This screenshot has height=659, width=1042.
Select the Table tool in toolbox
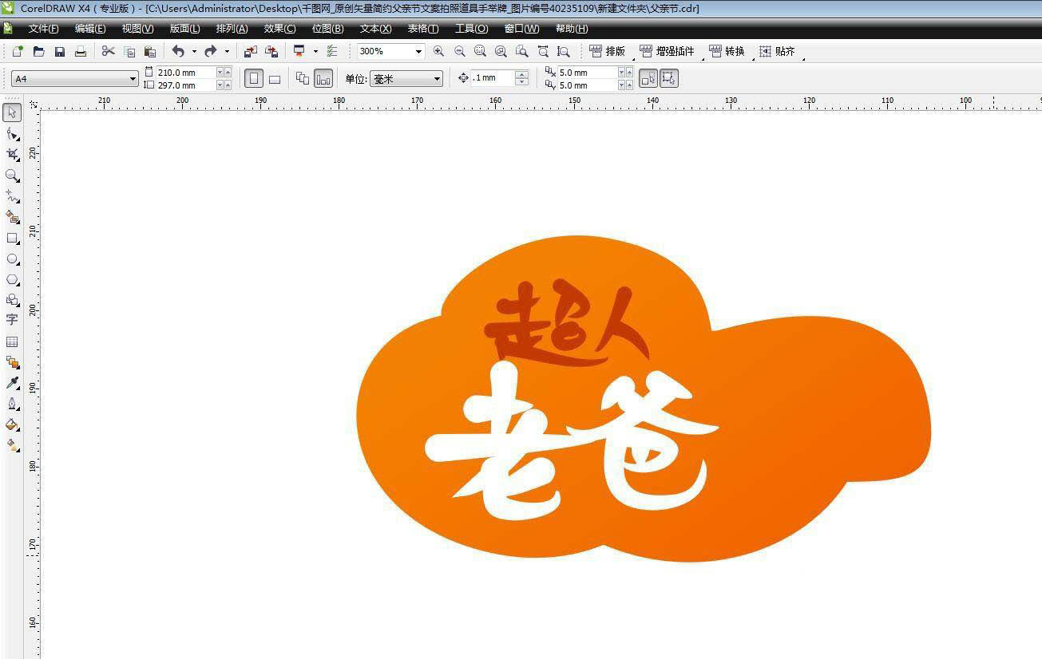[12, 341]
